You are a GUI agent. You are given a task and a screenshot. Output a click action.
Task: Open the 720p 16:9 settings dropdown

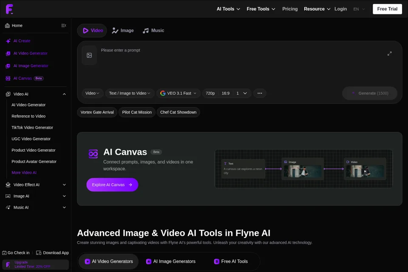point(227,93)
